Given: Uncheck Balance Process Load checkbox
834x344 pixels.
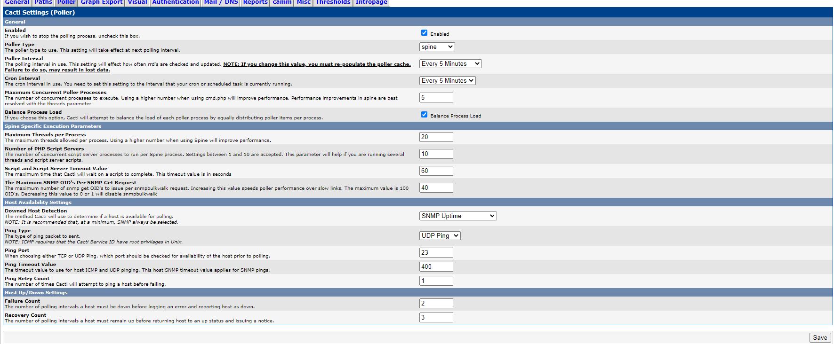Looking at the screenshot, I should pos(424,115).
